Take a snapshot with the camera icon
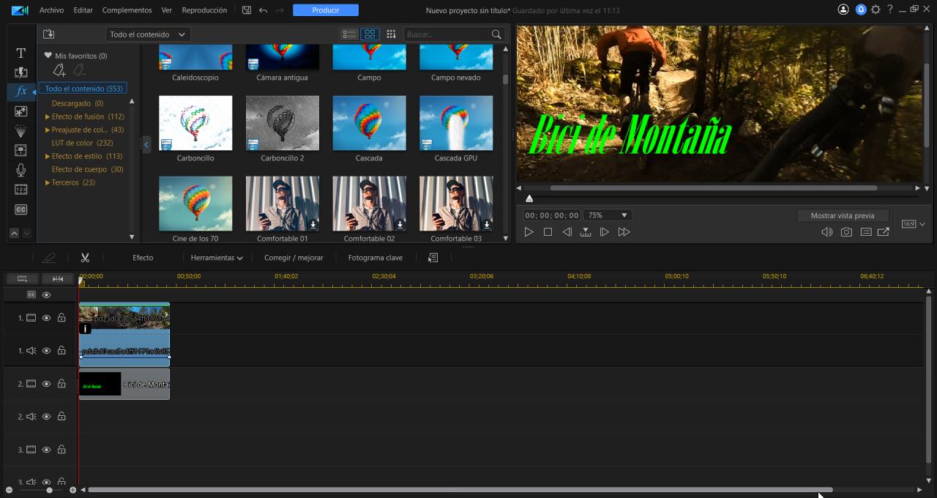 click(846, 232)
